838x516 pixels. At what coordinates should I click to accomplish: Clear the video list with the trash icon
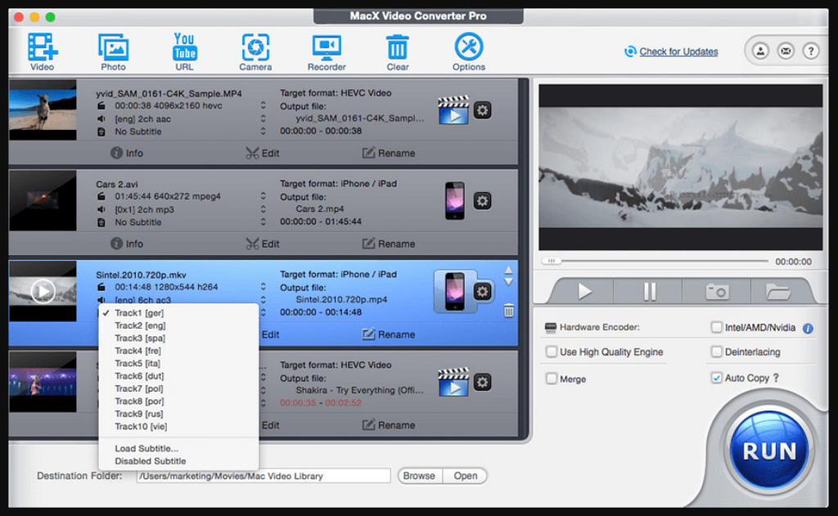pos(398,52)
